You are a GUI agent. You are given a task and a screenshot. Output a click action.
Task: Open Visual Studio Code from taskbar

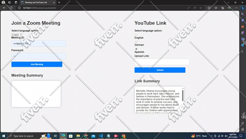coord(101,136)
